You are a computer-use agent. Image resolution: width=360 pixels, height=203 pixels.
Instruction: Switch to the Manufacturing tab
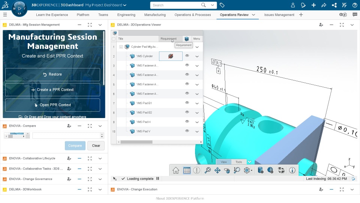pos(155,15)
